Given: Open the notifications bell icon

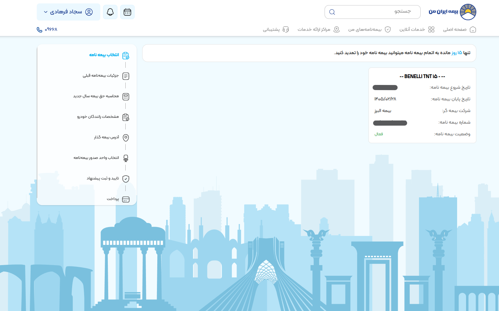Looking at the screenshot, I should 110,12.
